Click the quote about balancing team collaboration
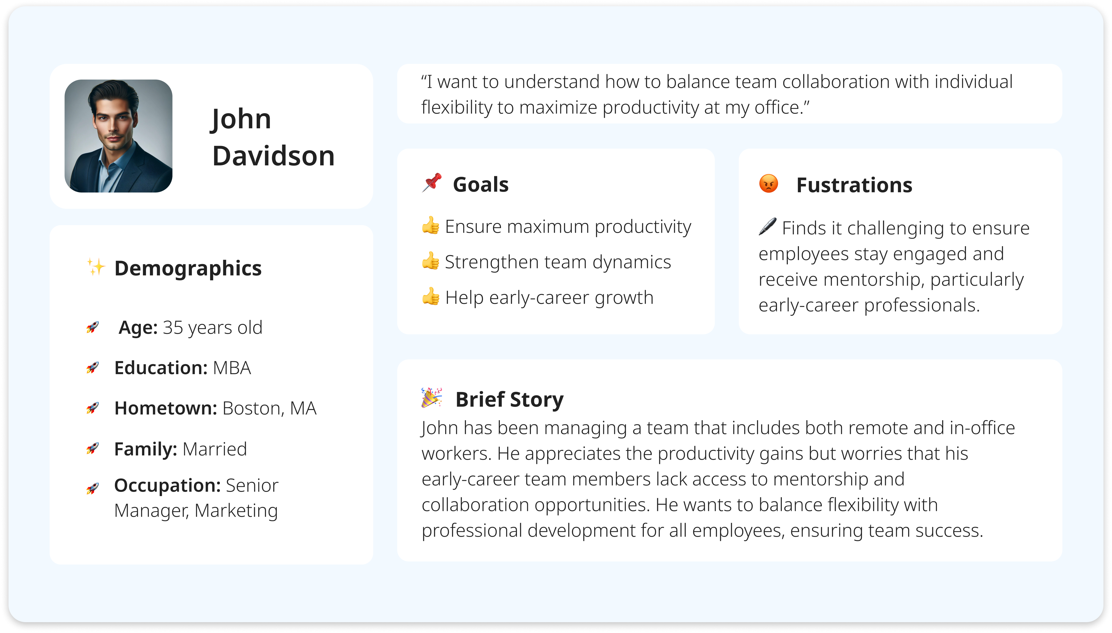This screenshot has height=633, width=1112. [717, 94]
